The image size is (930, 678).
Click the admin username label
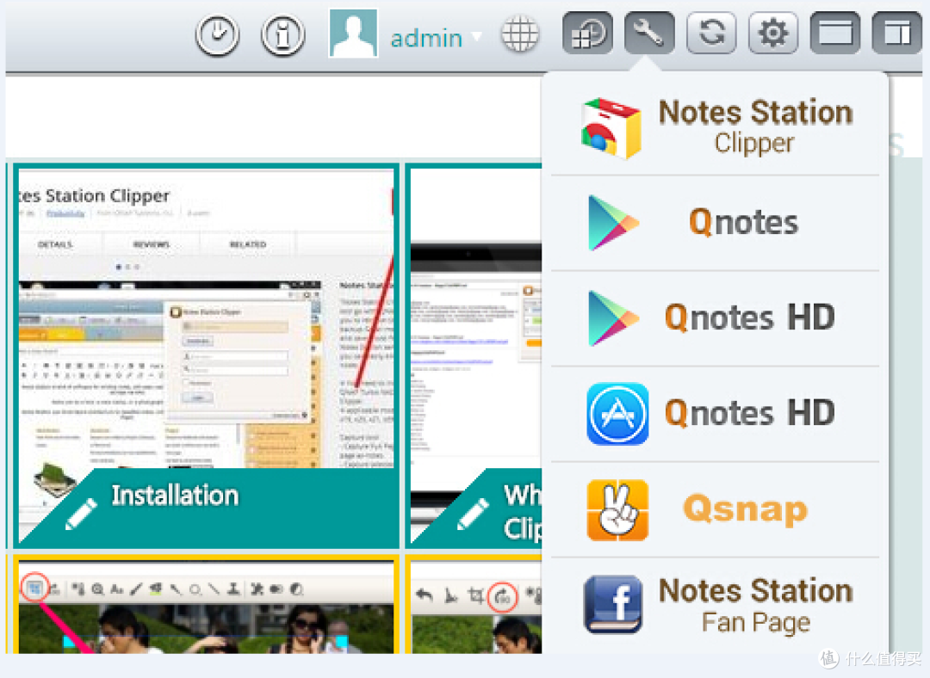426,39
